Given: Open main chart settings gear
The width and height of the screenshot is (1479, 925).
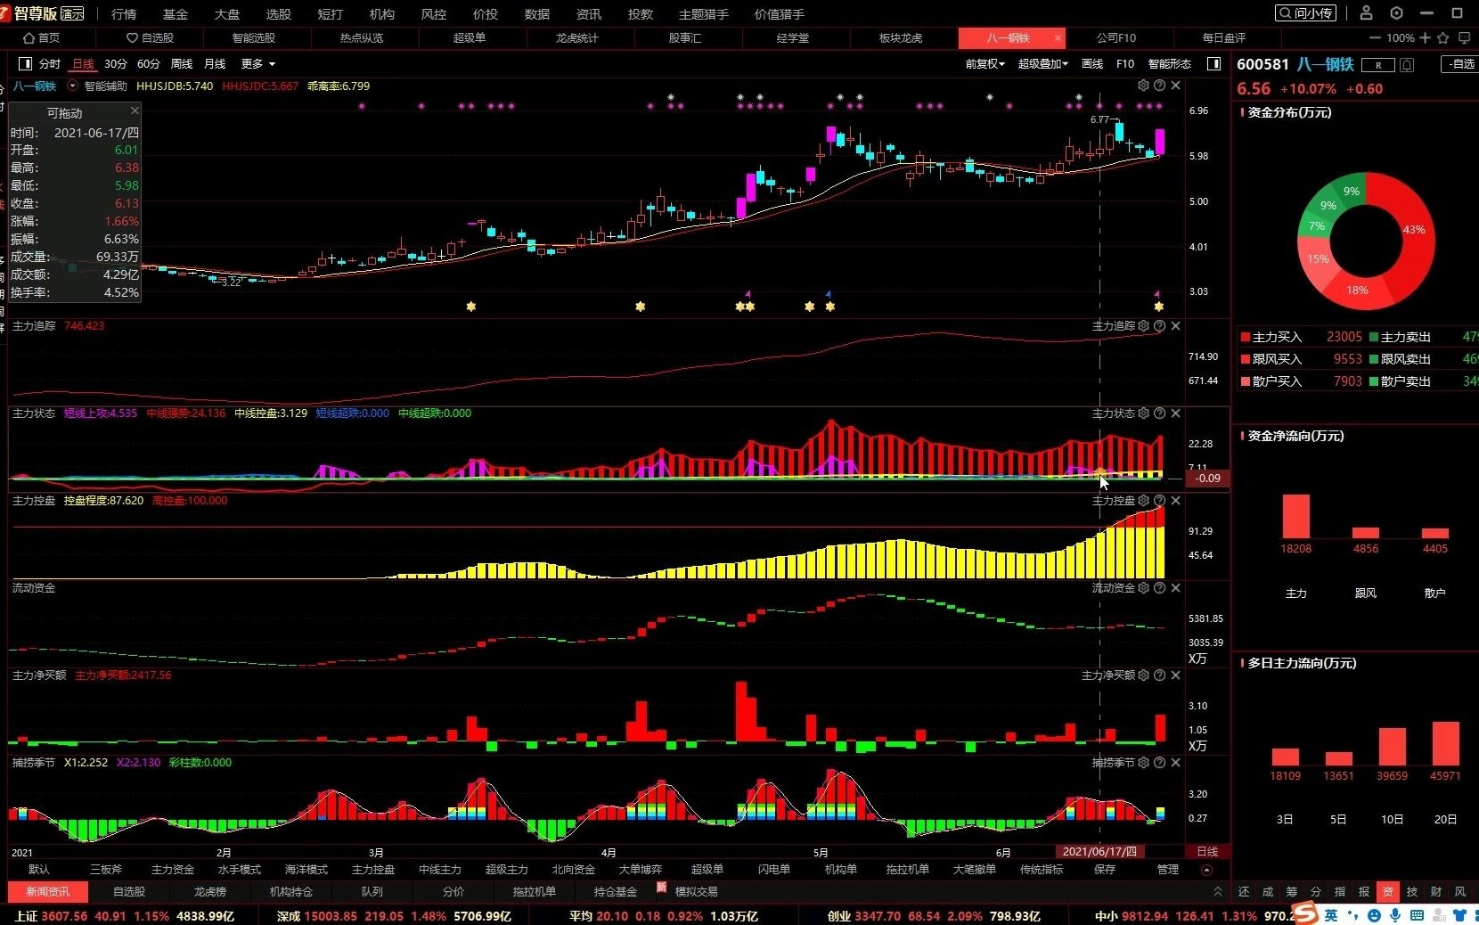Looking at the screenshot, I should pos(1143,86).
